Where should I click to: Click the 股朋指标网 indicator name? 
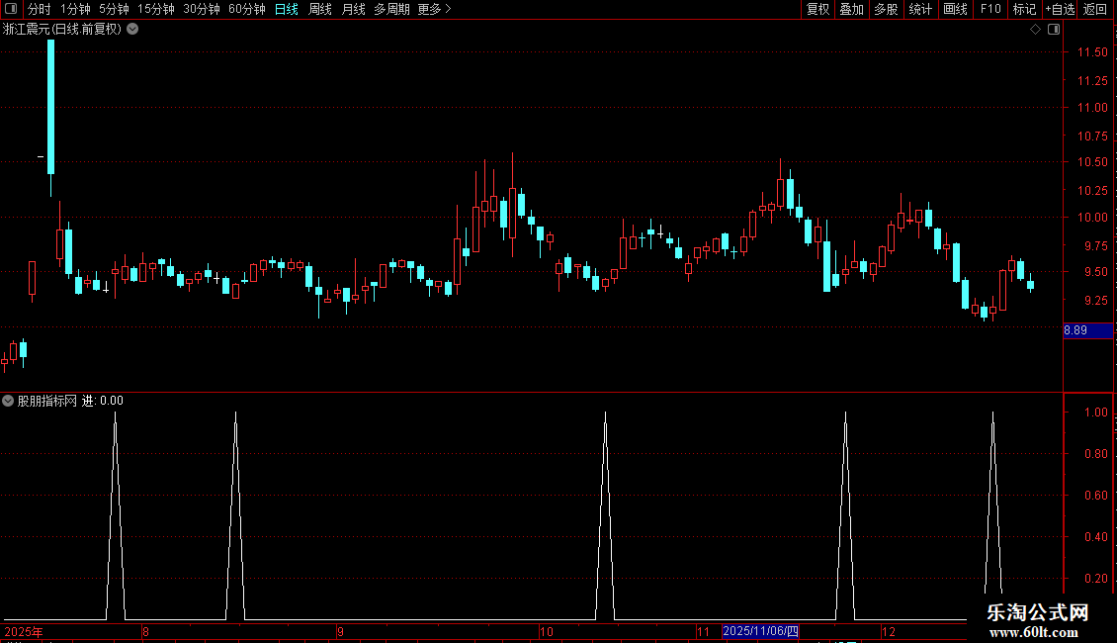click(x=47, y=401)
